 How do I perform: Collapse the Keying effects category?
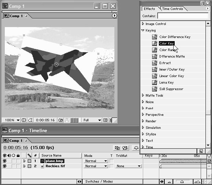(x=143, y=30)
